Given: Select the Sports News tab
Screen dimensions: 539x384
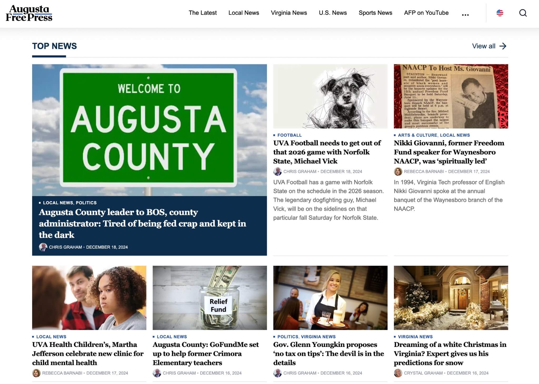Looking at the screenshot, I should 375,12.
